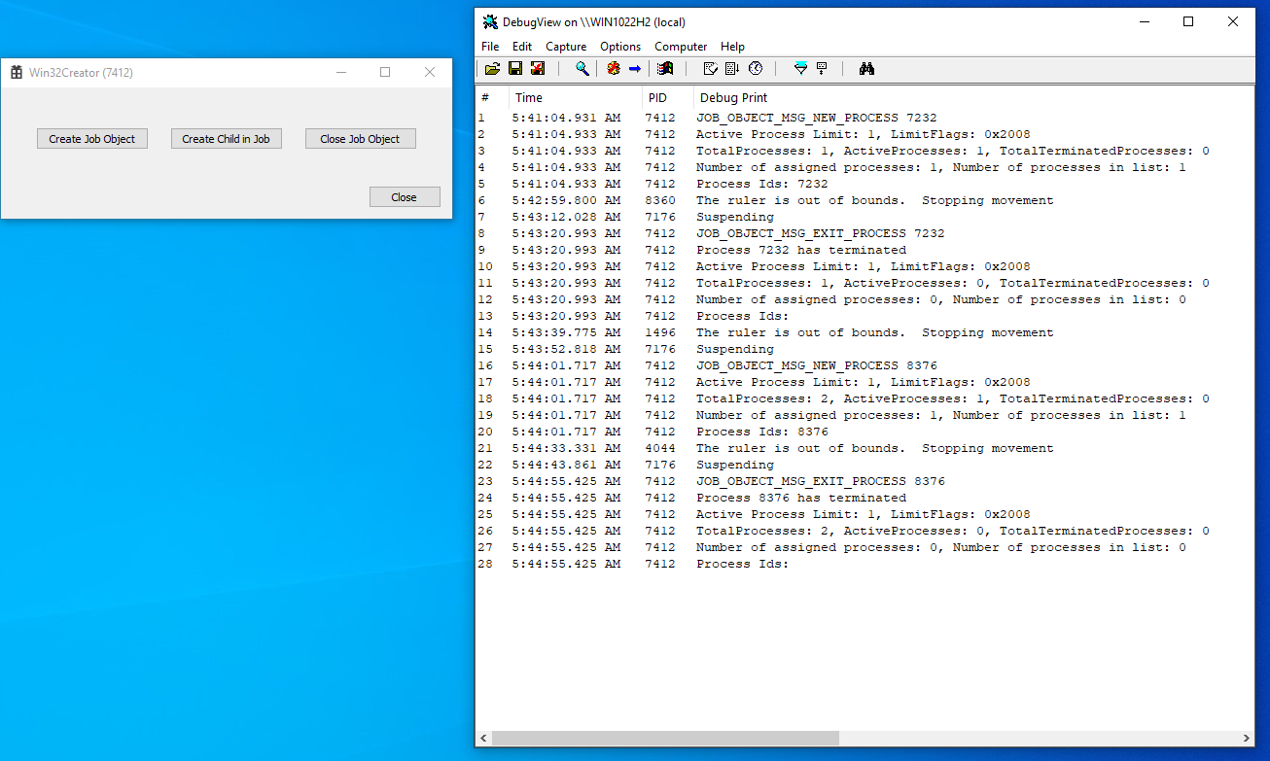This screenshot has width=1270, height=761.
Task: Toggle Capture with the magnifying glass icon
Action: 582,68
